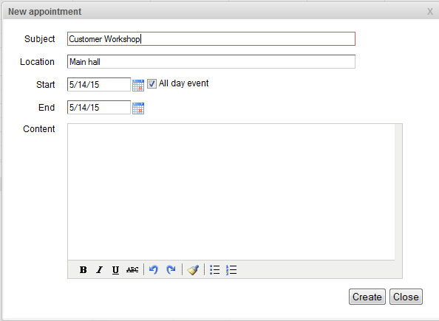This screenshot has width=439, height=321.
Task: Apply bold formatting in content editor
Action: pos(84,270)
